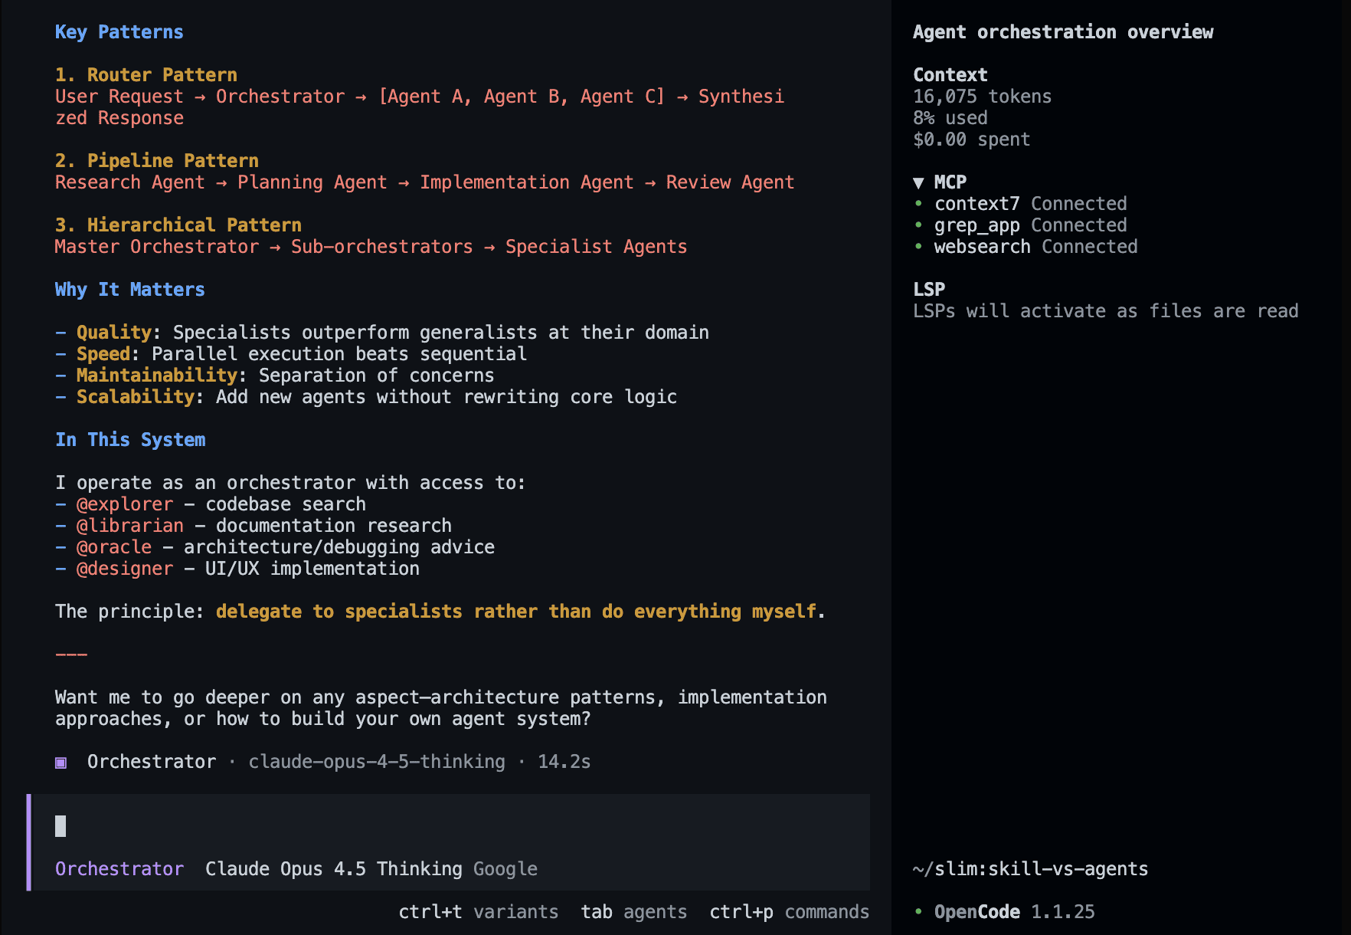Screen dimensions: 1351x935
Task: Click the context7 green status dot
Action: [918, 204]
